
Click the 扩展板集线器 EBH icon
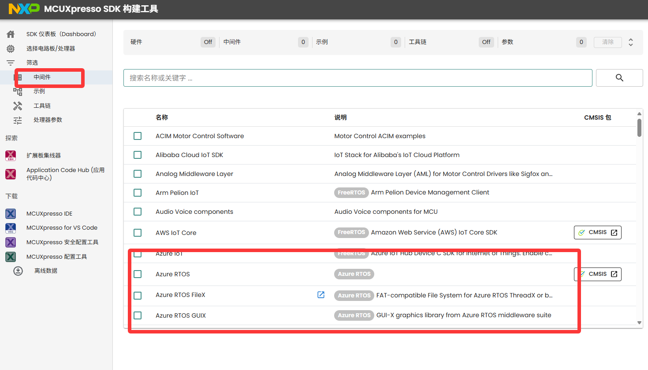(11, 155)
